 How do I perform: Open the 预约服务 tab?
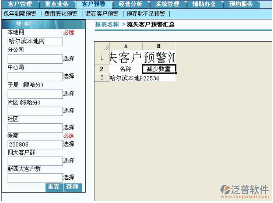[x=241, y=4]
